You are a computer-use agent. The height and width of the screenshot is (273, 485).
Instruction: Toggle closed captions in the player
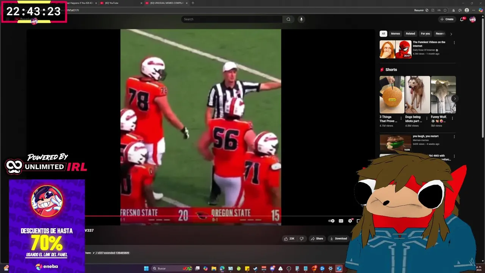click(x=341, y=221)
